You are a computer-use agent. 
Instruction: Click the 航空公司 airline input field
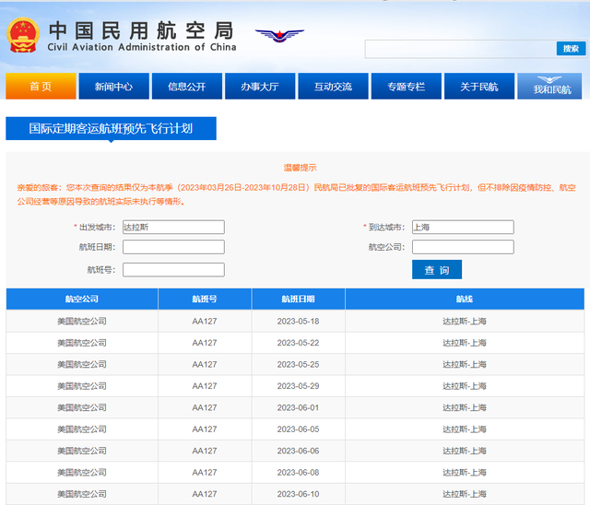coord(463,247)
